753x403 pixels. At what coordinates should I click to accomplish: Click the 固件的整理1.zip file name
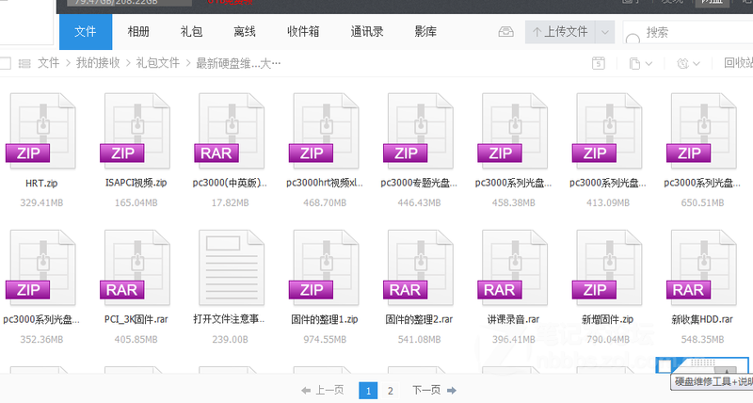325,319
